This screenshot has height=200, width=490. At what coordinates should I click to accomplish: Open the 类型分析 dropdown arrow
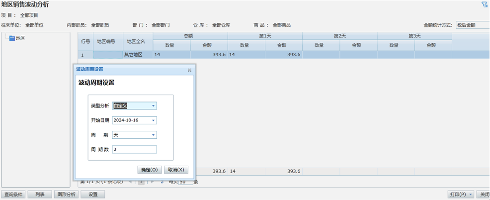(153, 106)
